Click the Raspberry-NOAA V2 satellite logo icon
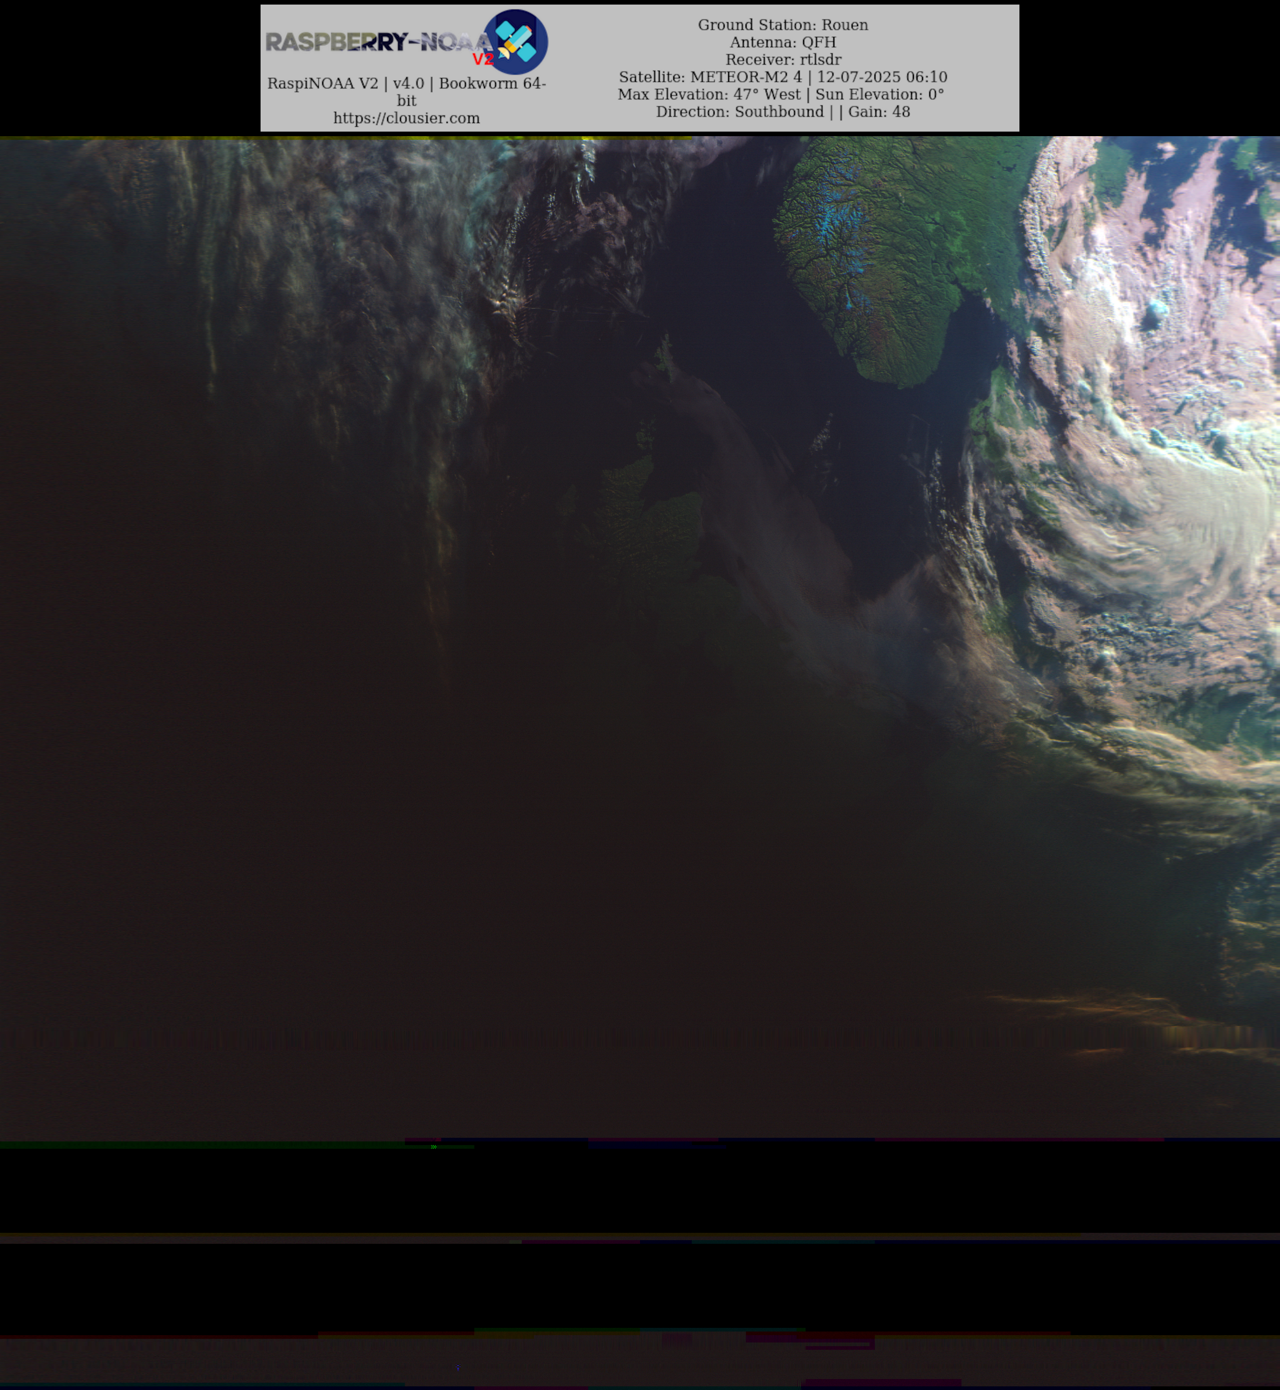Screen dimensions: 1280x1390 tap(515, 42)
